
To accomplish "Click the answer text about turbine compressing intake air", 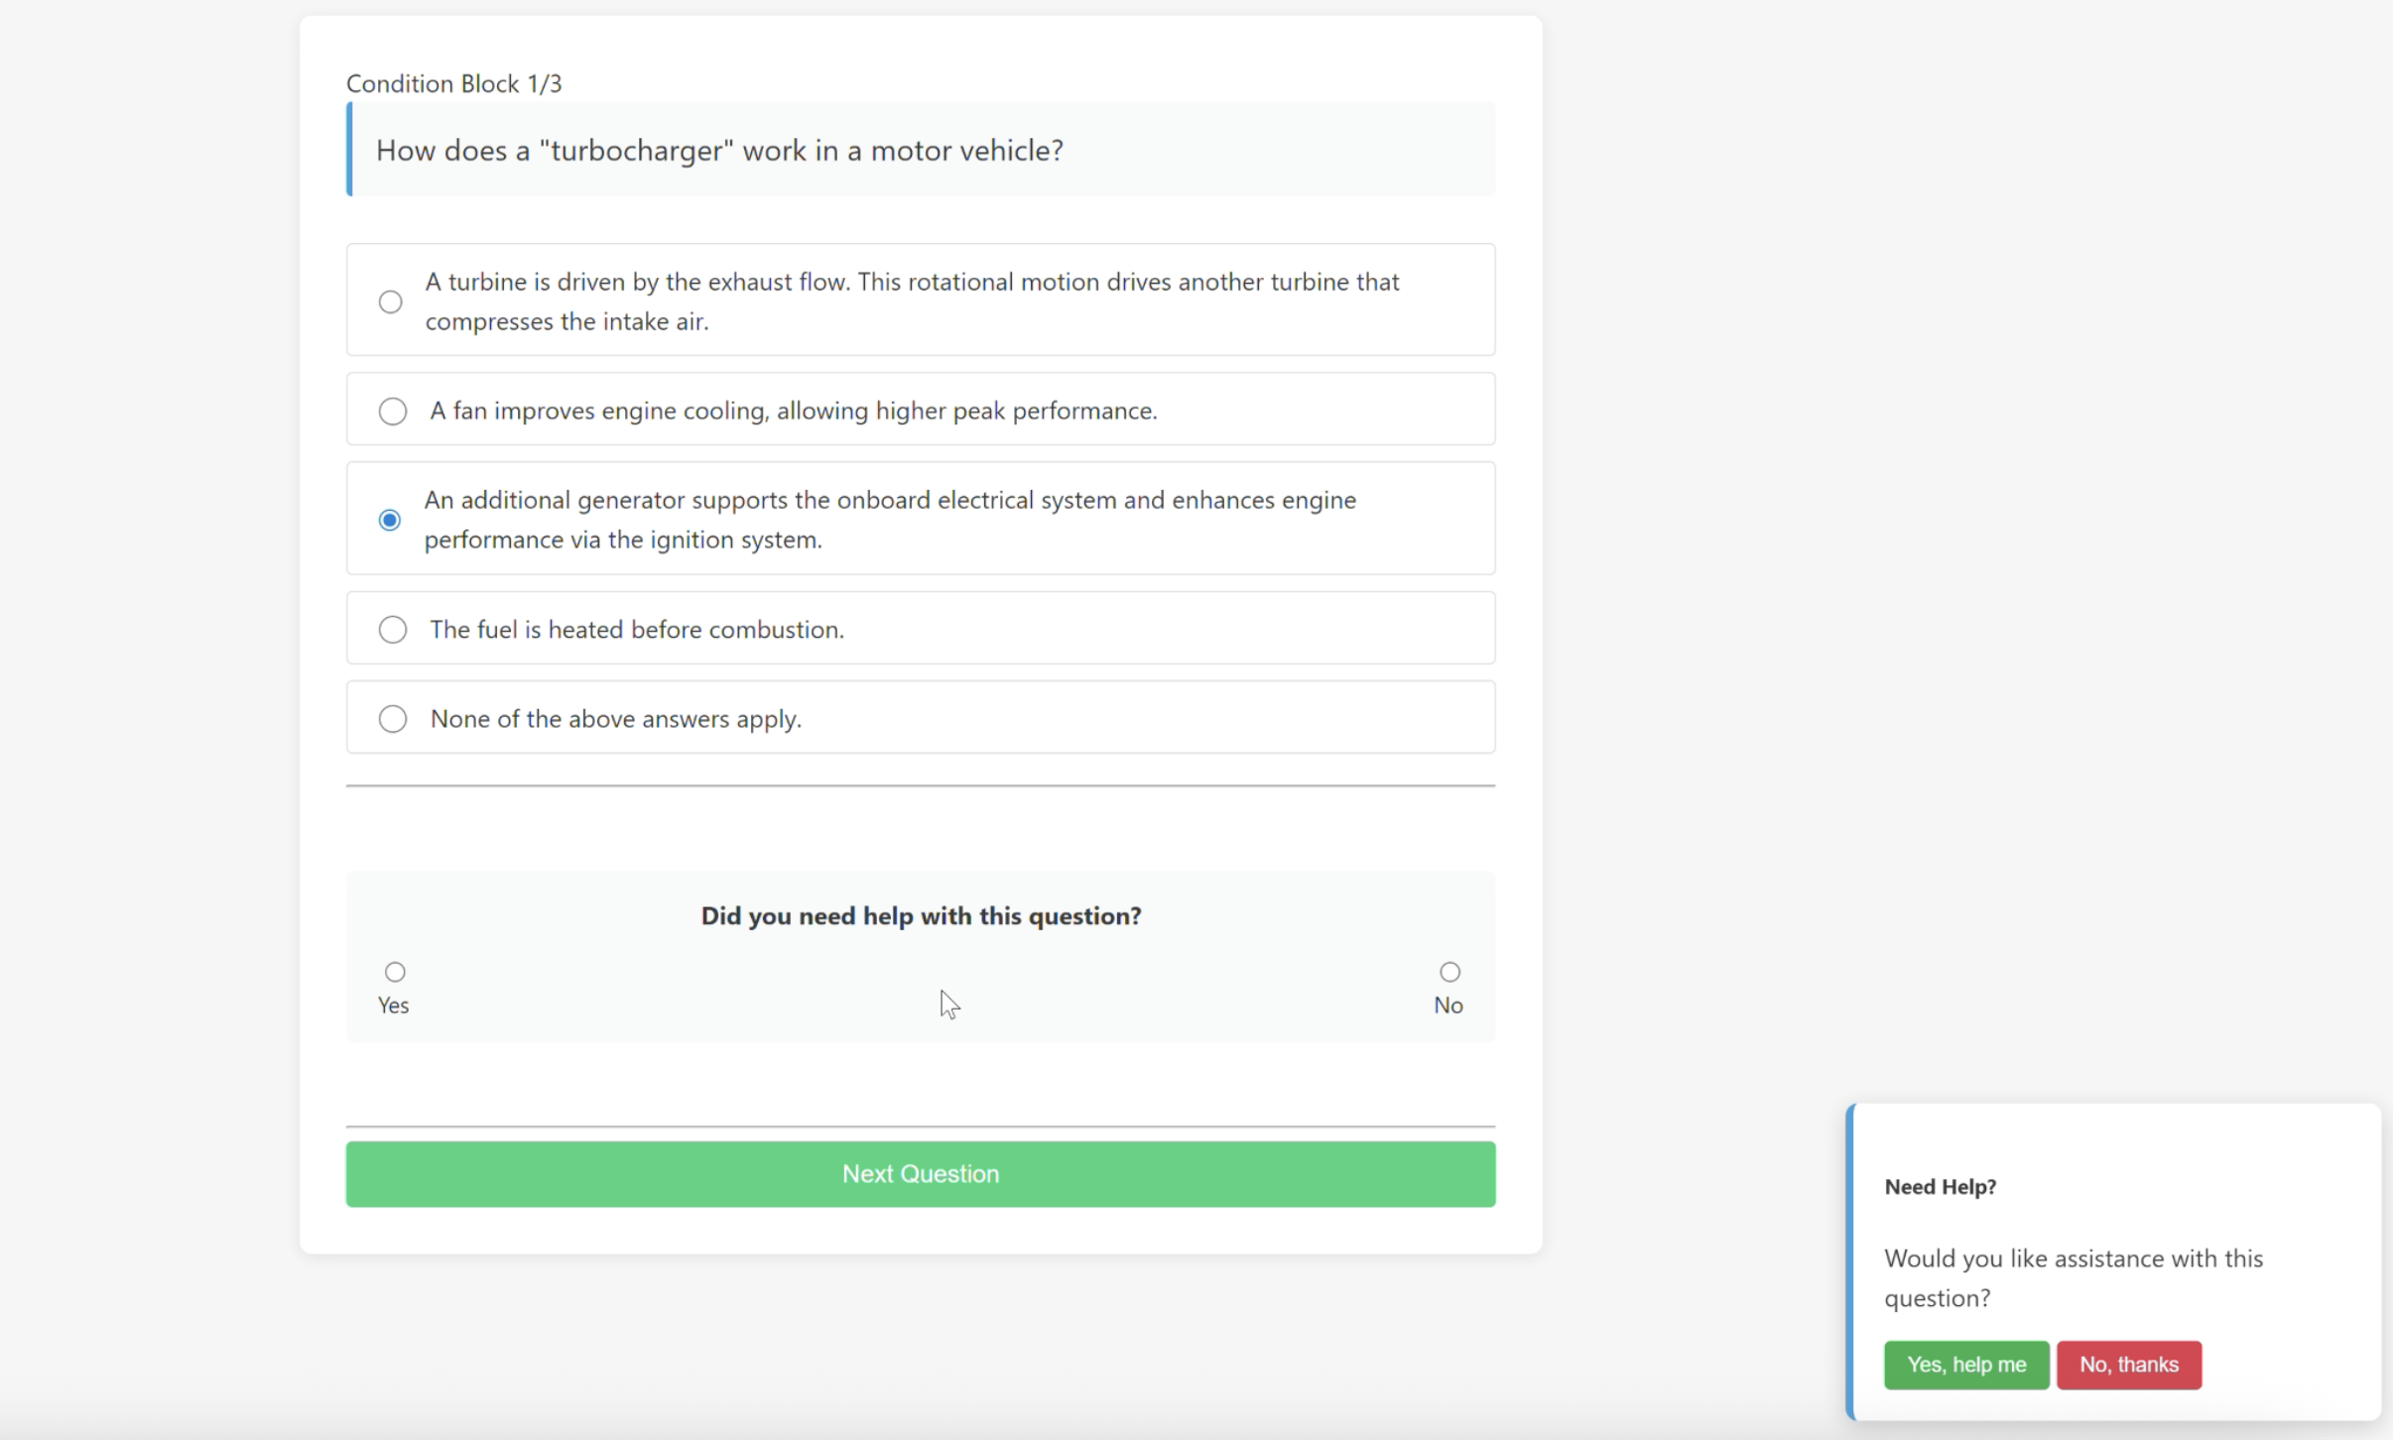I will click(911, 301).
